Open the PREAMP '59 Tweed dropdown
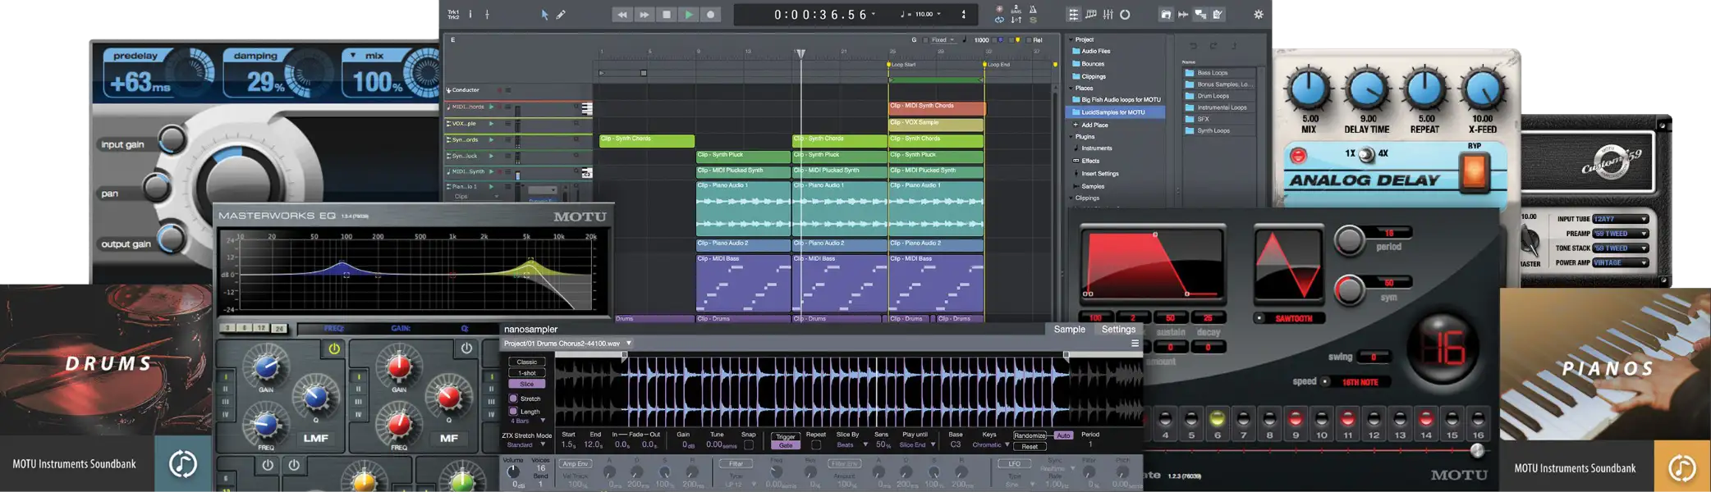 point(1621,234)
